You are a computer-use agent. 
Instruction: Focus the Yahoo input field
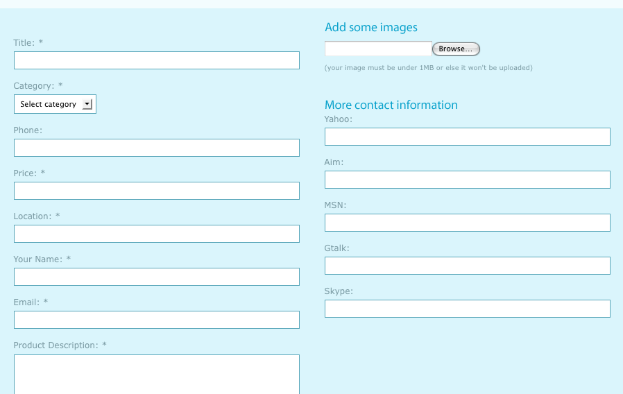[468, 137]
